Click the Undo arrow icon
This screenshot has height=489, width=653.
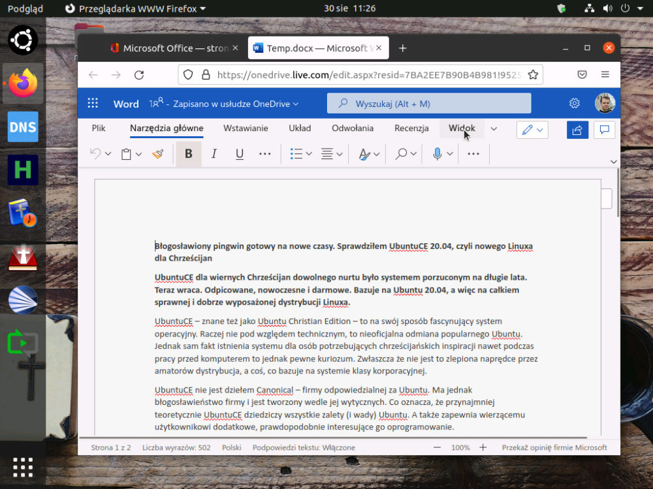95,154
